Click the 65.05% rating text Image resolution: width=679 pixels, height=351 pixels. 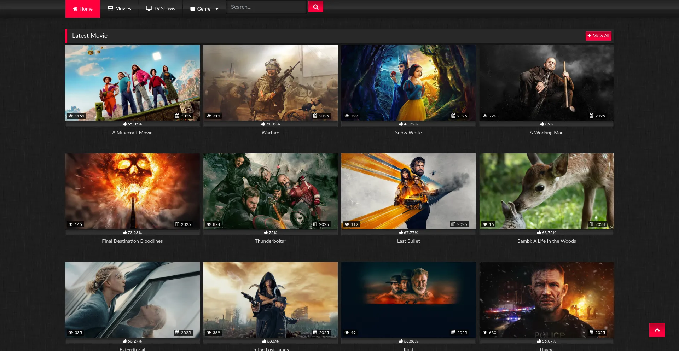(135, 124)
